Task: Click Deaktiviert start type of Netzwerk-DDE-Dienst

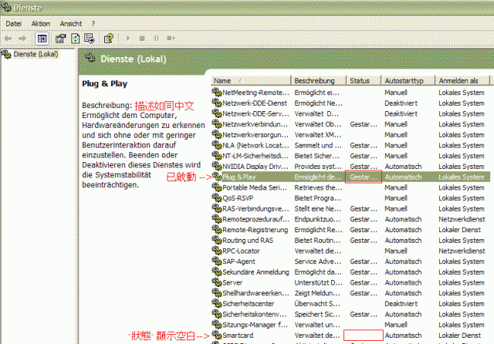Action: tap(401, 103)
